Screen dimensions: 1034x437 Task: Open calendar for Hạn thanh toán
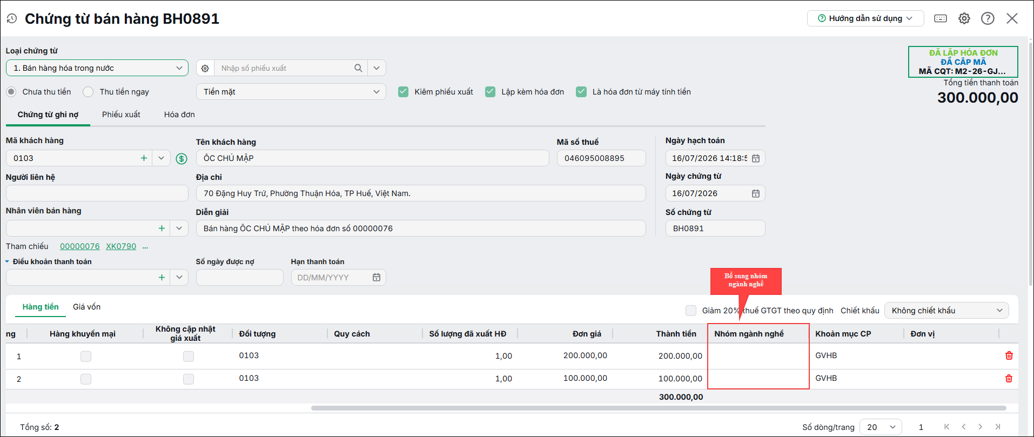(377, 278)
